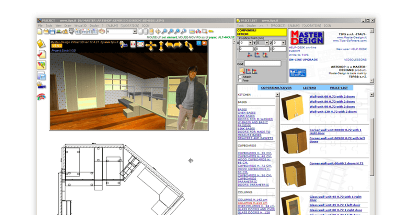The height and width of the screenshot is (215, 412).
Task: Open the layer 'A' combo box in toolbar
Action: (134, 31)
